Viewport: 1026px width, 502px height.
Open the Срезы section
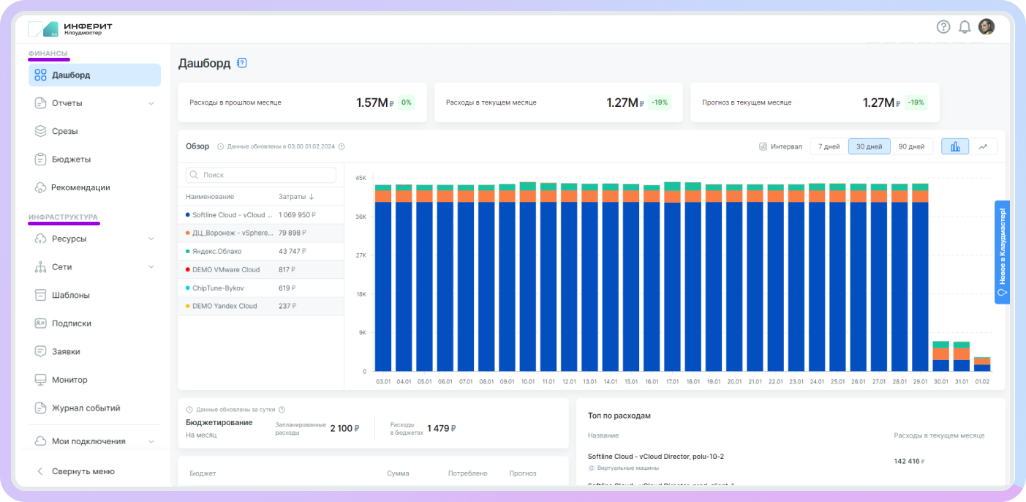pos(64,131)
